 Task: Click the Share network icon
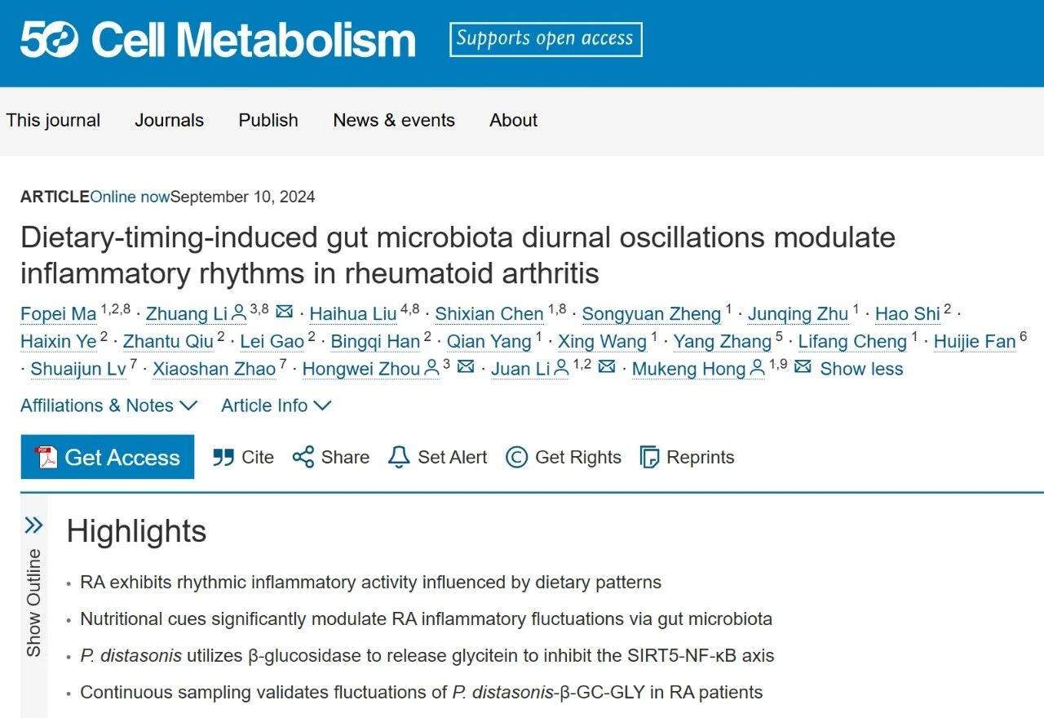point(303,457)
